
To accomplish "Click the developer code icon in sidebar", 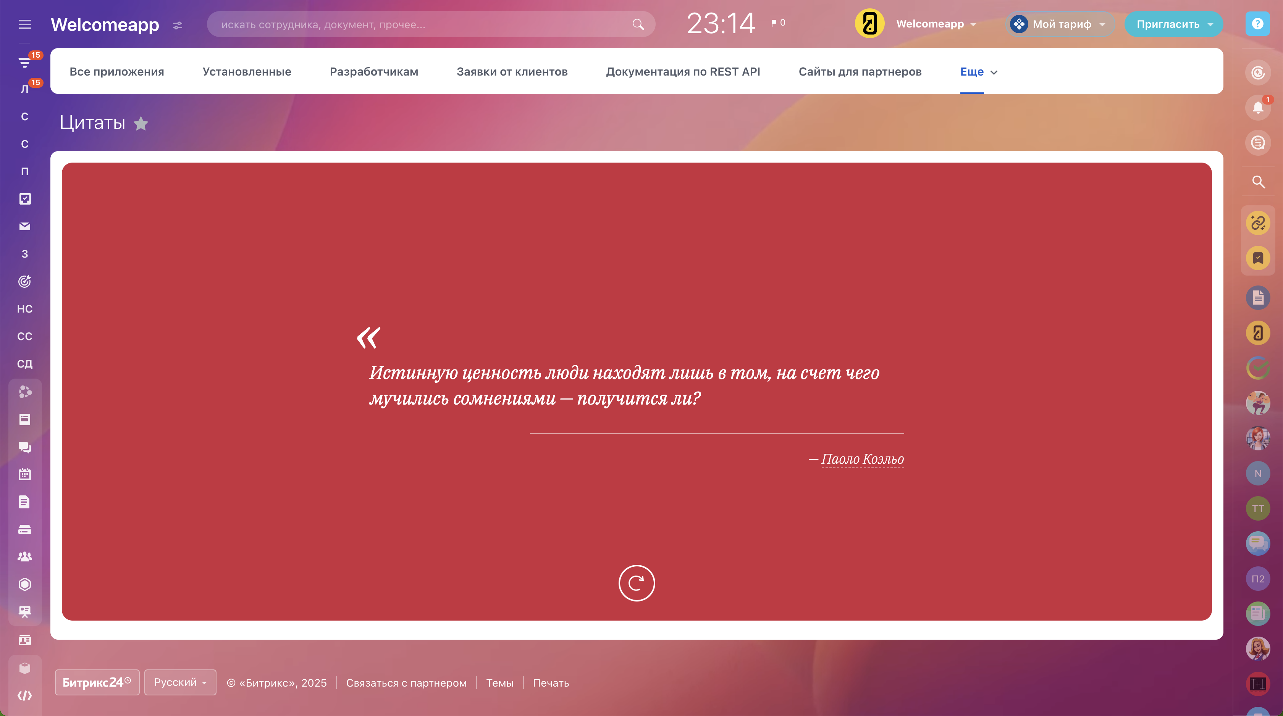I will coord(24,696).
